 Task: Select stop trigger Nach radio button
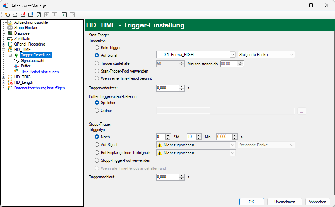click(x=97, y=137)
